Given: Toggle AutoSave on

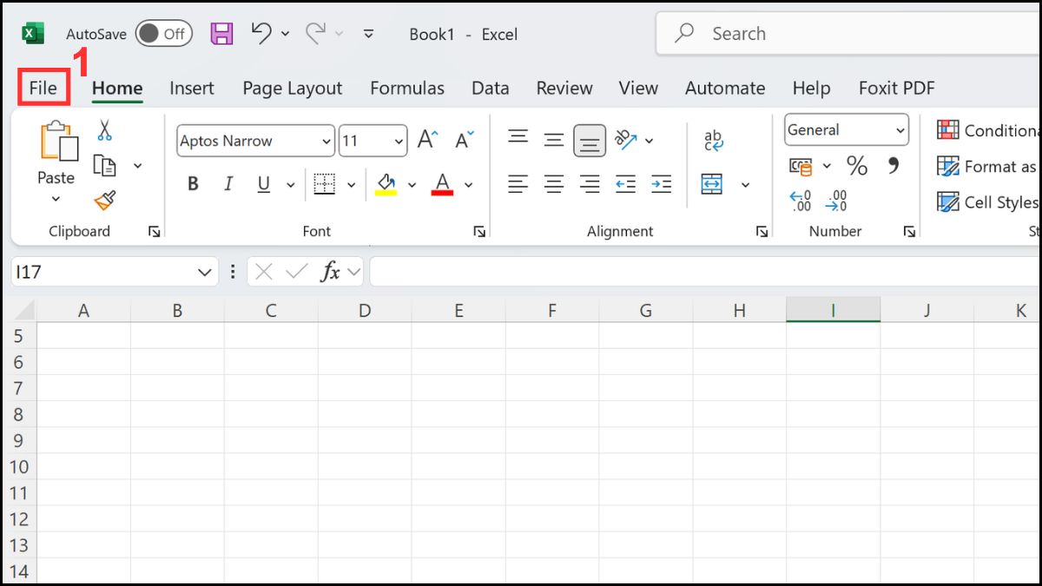Looking at the screenshot, I should 163,33.
